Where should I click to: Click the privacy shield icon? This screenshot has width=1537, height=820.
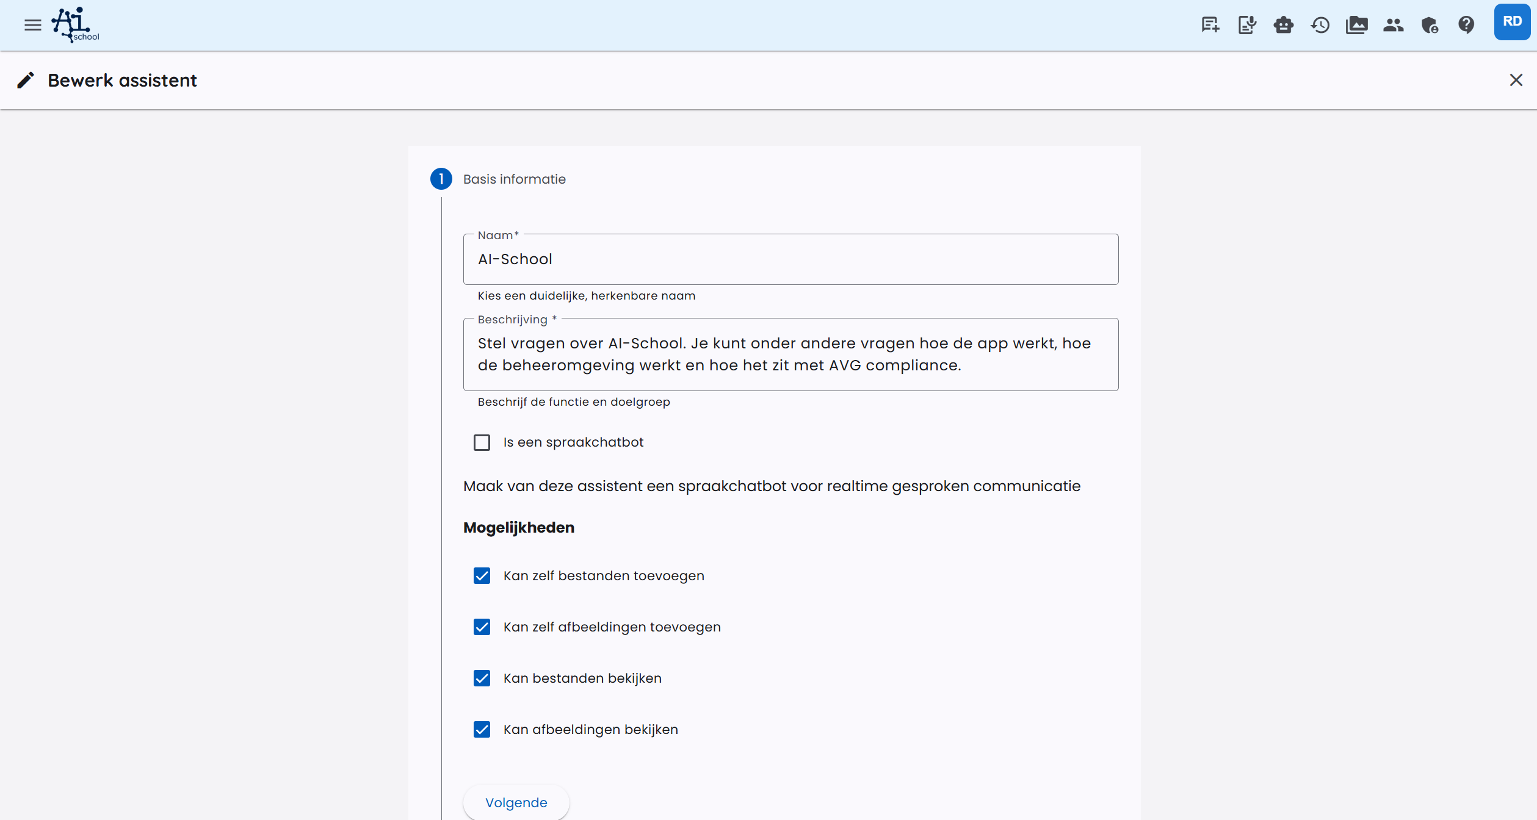click(1430, 24)
